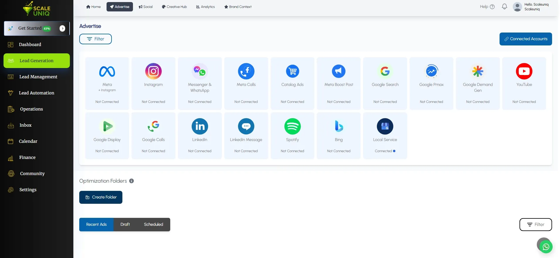
Task: Open the Meta Calls icon
Action: pos(246,71)
